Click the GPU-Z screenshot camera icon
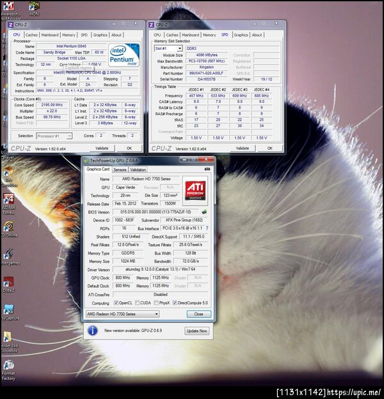Viewport: 384px width, 399px height. (x=207, y=169)
